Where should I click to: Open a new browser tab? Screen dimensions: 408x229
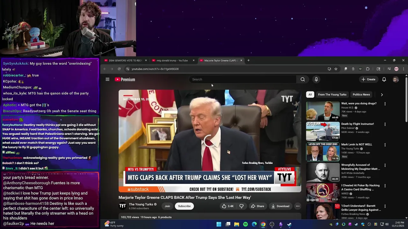tap(249, 60)
